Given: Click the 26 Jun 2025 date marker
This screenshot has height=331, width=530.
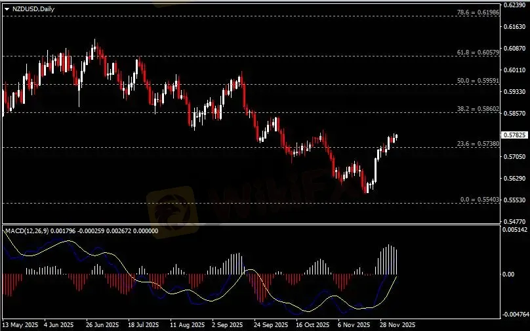Looking at the screenshot, I should coord(102,325).
